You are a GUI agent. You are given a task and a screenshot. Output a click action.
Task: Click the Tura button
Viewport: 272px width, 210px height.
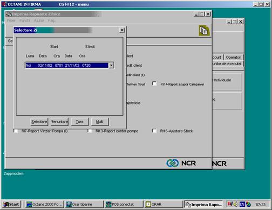click(x=79, y=122)
